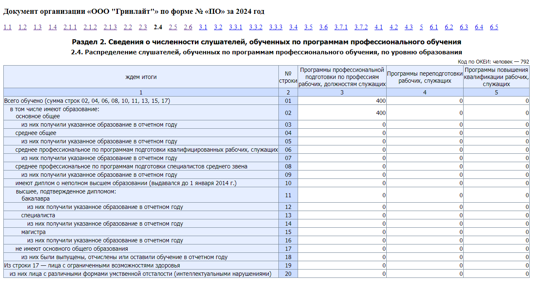Click the 'Код по ОКЕИ: человек — 792' note
538x285 pixels.
pyautogui.click(x=493, y=62)
